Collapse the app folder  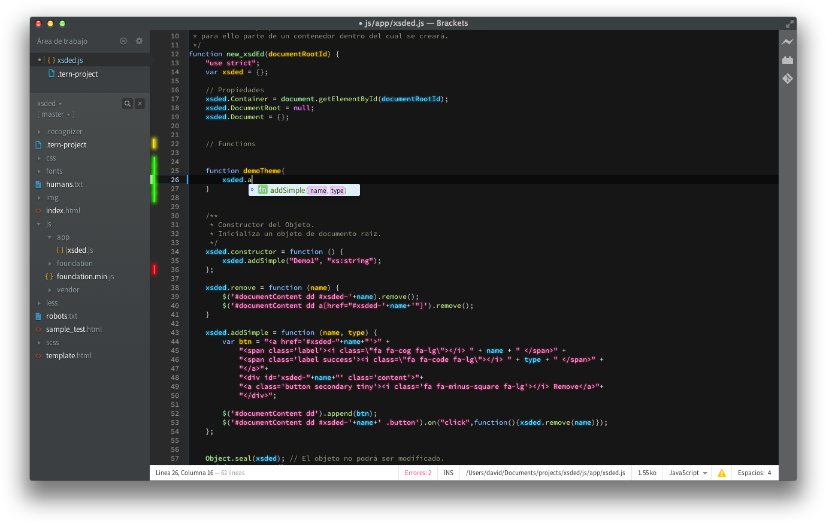click(x=50, y=237)
